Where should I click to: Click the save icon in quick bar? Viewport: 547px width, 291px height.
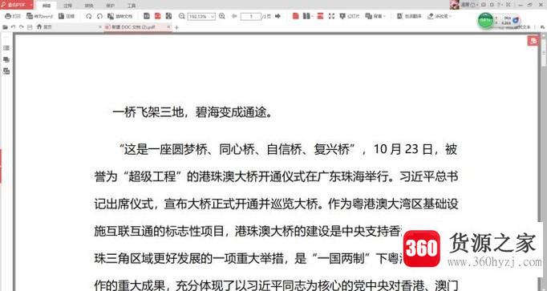tap(30, 27)
